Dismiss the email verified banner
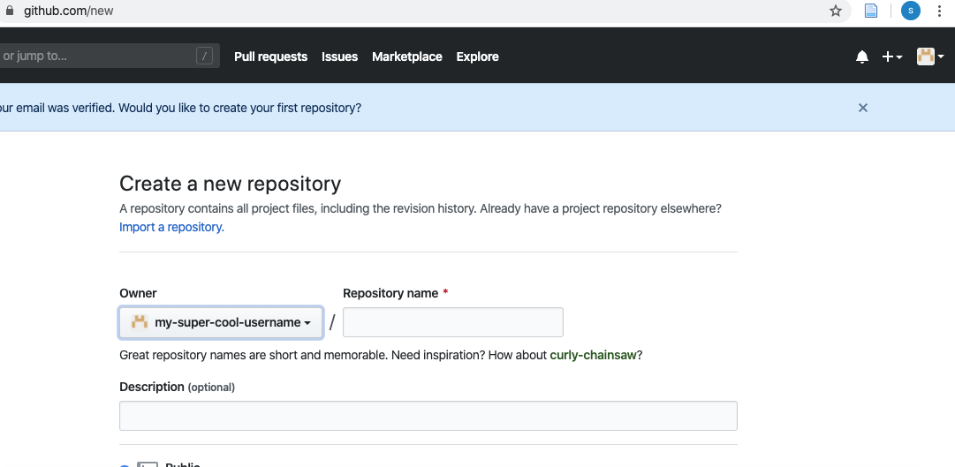955x467 pixels. point(862,108)
